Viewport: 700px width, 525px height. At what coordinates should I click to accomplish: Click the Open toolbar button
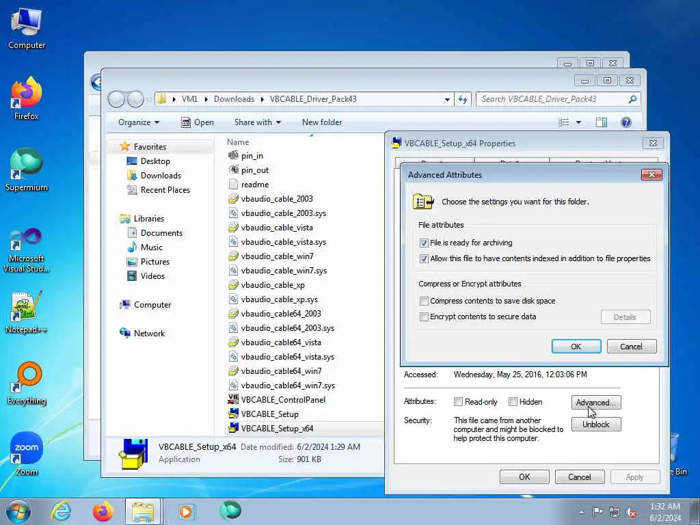tap(198, 122)
